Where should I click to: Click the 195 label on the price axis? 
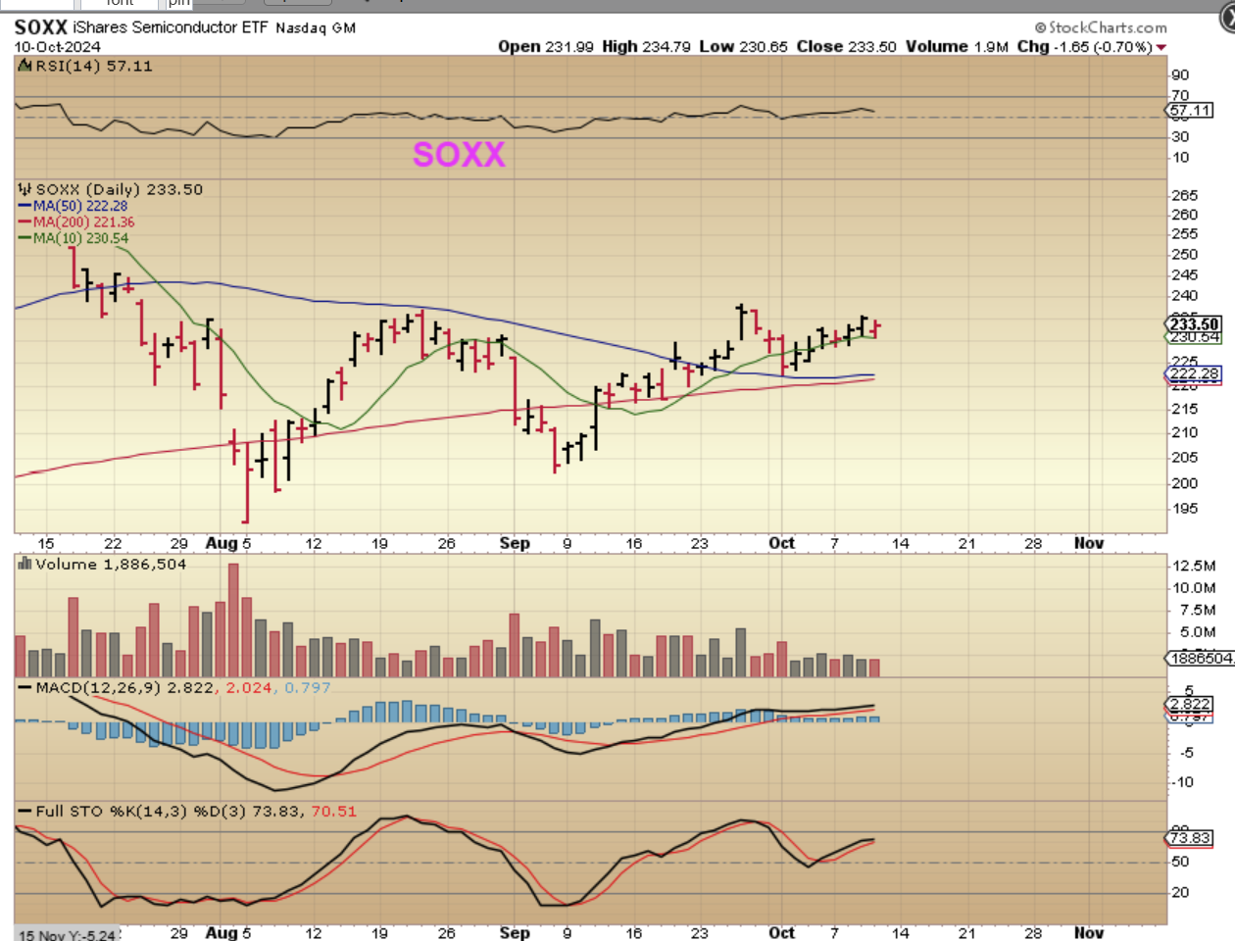1185,508
